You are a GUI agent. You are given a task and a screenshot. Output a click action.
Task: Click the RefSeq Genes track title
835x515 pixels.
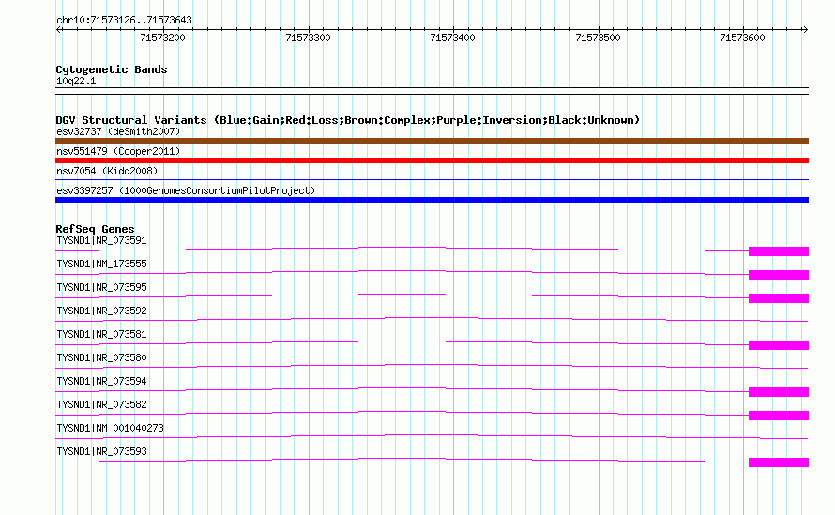coord(96,229)
